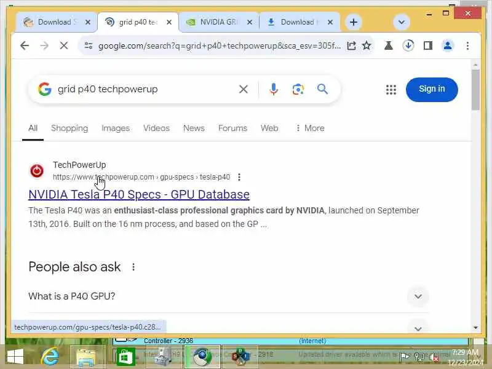This screenshot has width=492, height=369.
Task: Launch Internet Explorer from taskbar
Action: click(x=50, y=357)
